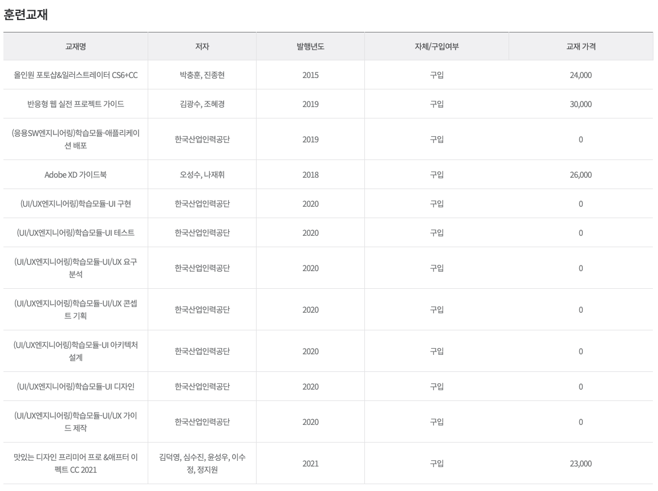Select 학습모듈-UI/UX 요구분석 textbook cell

pyautogui.click(x=75, y=268)
